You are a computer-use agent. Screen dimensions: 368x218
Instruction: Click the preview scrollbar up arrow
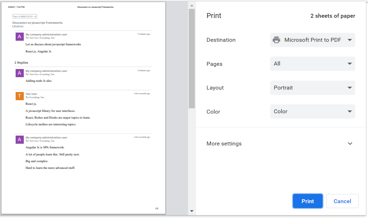click(x=192, y=6)
